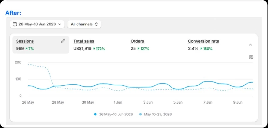Click the 2.4% conversion rate value

coord(193,49)
